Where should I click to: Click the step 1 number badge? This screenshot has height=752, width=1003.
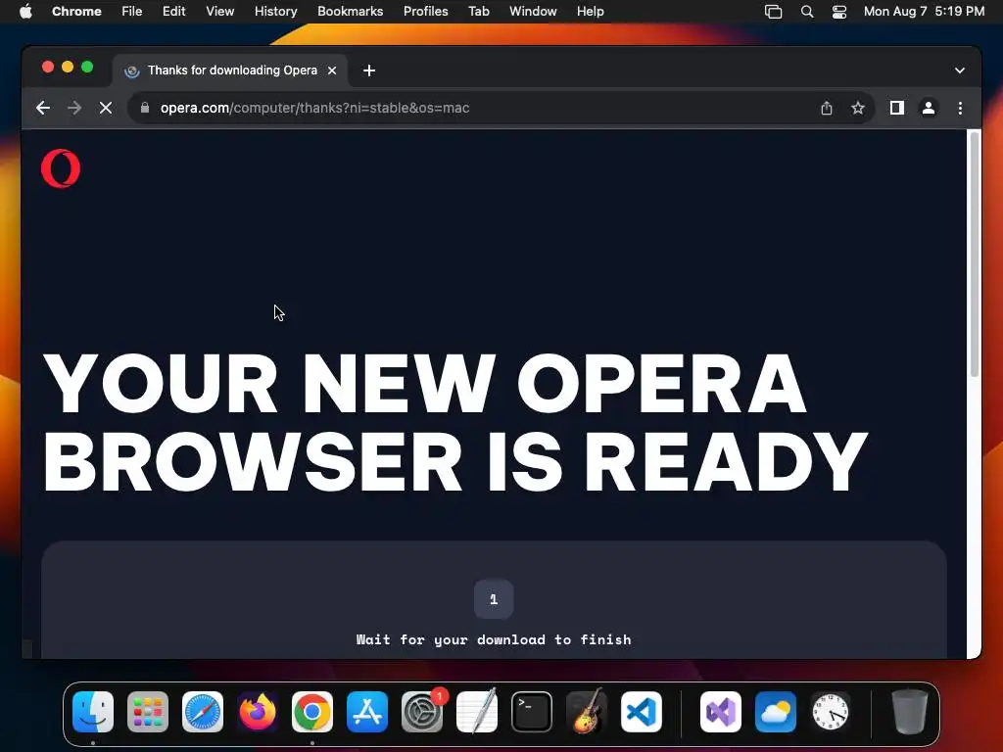(x=494, y=599)
